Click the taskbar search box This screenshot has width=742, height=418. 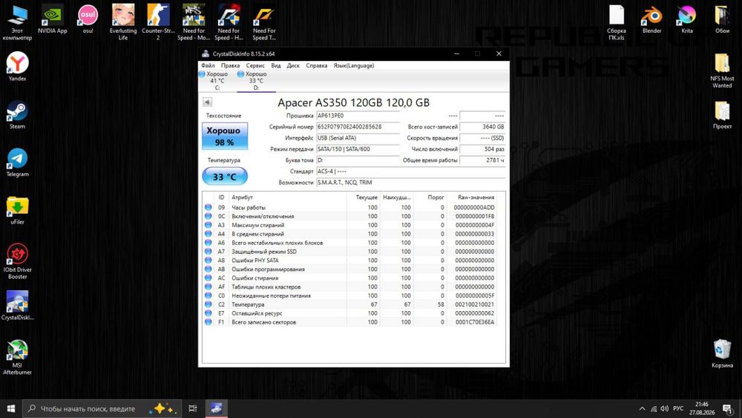click(x=102, y=408)
